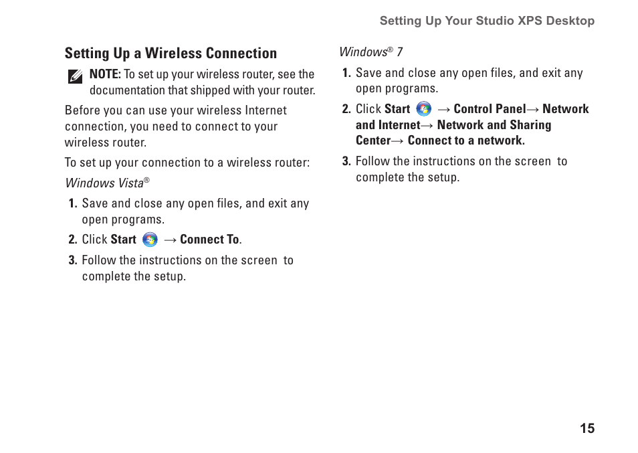Click the 'Windows Vista' subheading
Screen dimensions: 638x453
coord(108,183)
